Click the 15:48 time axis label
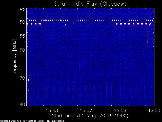The height and width of the screenshot is (122, 162). (52, 111)
